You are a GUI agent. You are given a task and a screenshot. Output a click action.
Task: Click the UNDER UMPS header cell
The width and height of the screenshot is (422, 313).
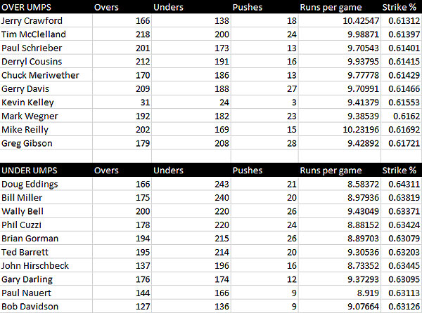tap(46, 170)
